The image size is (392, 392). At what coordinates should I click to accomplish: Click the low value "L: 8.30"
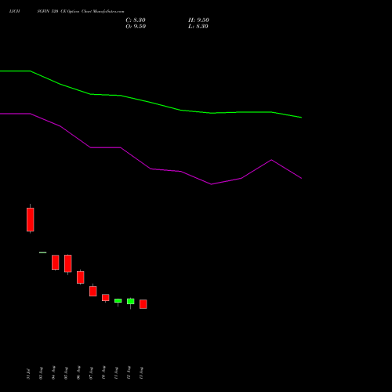pyautogui.click(x=198, y=27)
